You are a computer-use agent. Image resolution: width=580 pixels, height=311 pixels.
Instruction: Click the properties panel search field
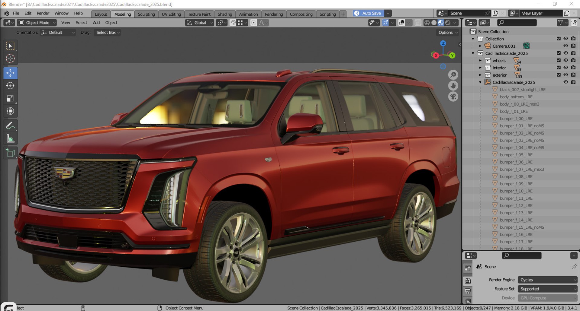pyautogui.click(x=521, y=255)
